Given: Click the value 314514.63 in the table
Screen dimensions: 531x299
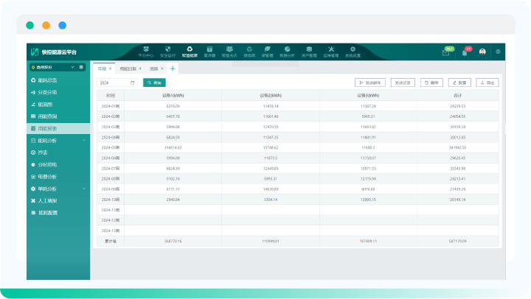Looking at the screenshot, I should [173, 148].
